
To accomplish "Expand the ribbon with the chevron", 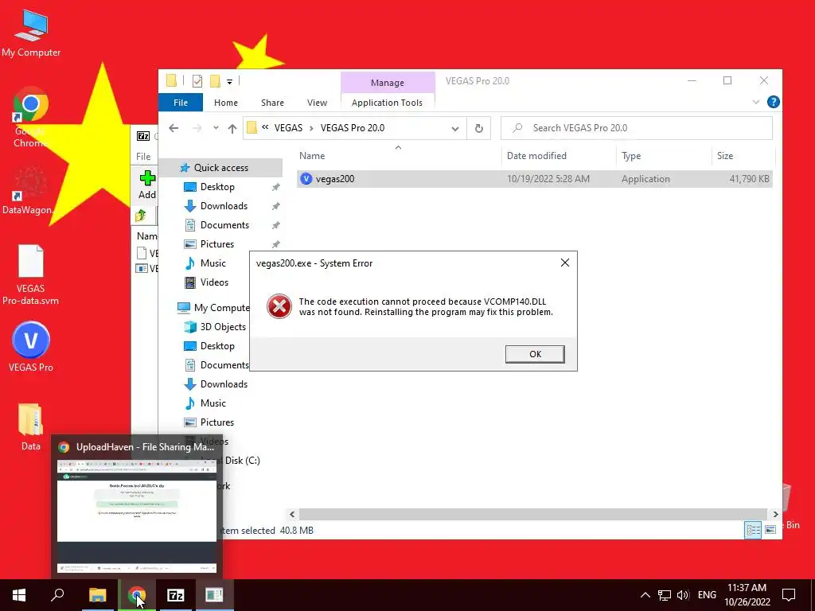I will (756, 103).
